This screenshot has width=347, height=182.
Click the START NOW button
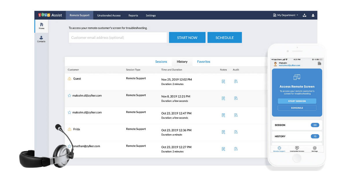click(187, 37)
